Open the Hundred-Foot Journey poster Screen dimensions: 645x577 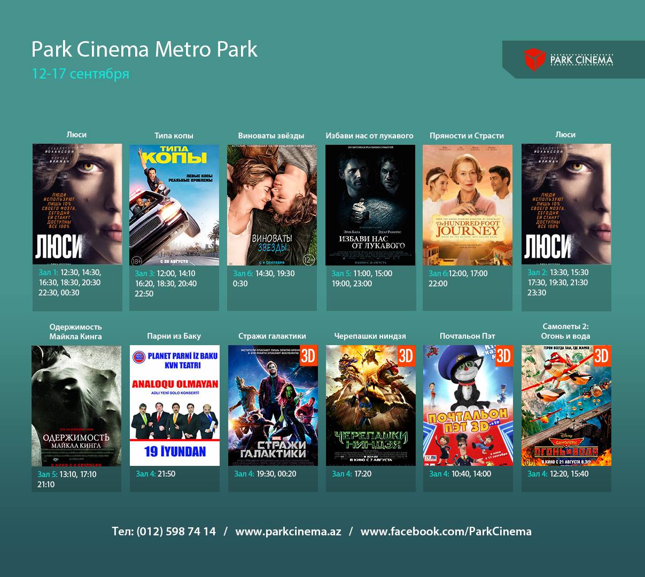[x=468, y=205]
